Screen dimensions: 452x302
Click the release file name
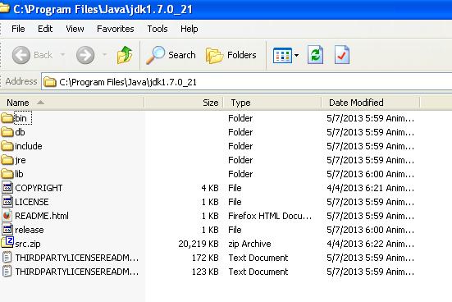coord(30,230)
